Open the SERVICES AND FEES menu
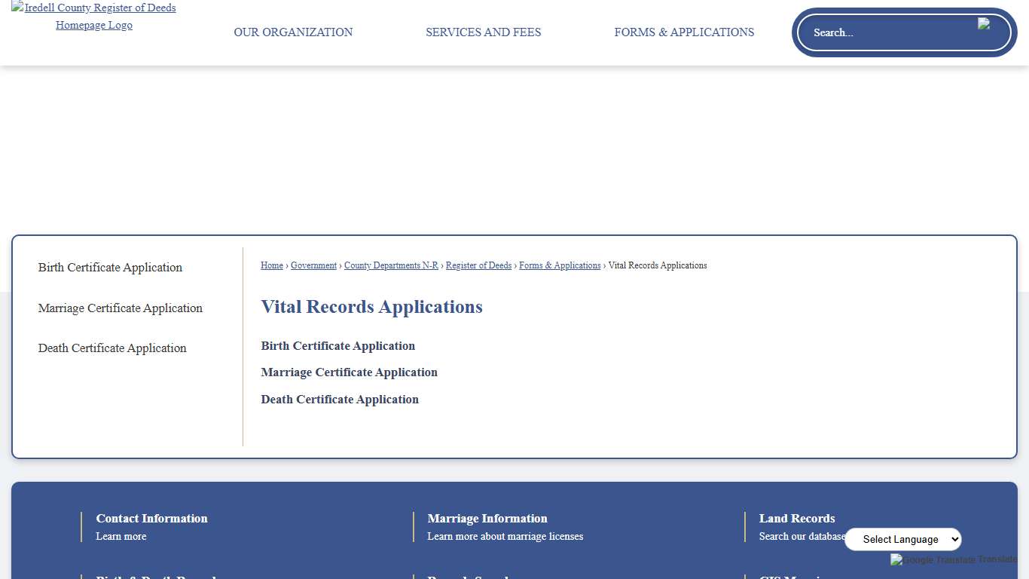The height and width of the screenshot is (579, 1029). click(483, 32)
